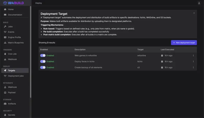This screenshot has height=118, width=204.
Task: Click the Cron Job timer icon
Action: click(5, 54)
